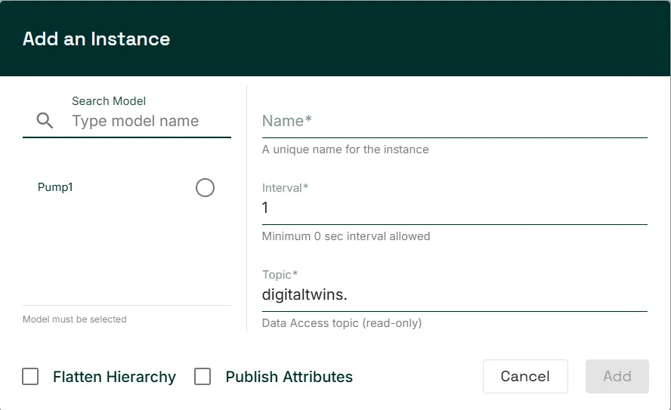Screen dimensions: 671x410
Task: Click the 'Model must be selected' message
Action: click(75, 319)
